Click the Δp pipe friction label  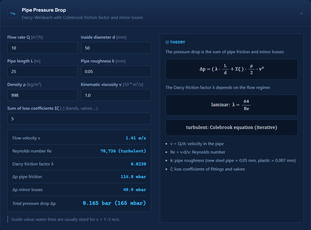pyautogui.click(x=27, y=176)
